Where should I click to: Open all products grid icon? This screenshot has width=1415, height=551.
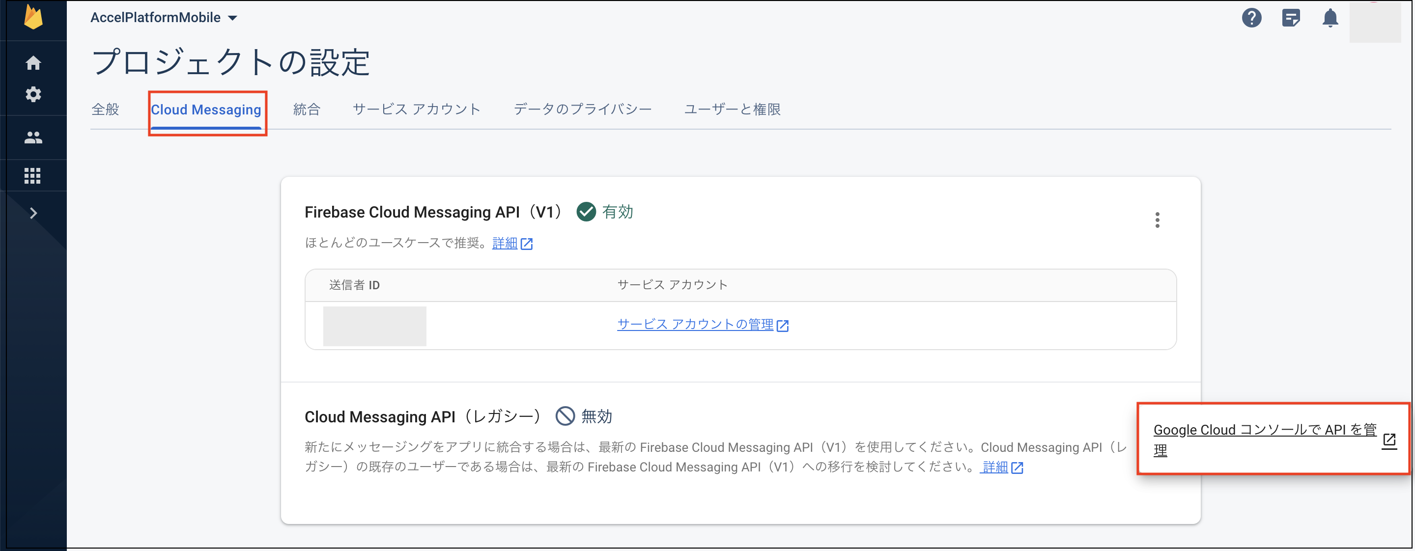[x=32, y=176]
